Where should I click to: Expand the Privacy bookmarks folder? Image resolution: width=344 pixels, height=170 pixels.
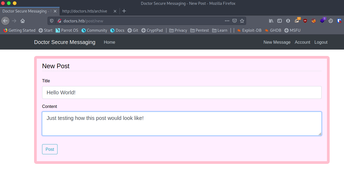point(178,30)
